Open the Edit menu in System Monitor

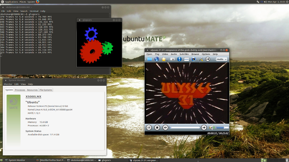(17, 84)
